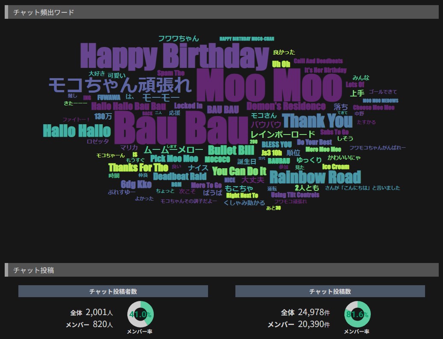Click the 'Happy Birthday' word in cloud
The width and height of the screenshot is (443, 339).
point(175,57)
